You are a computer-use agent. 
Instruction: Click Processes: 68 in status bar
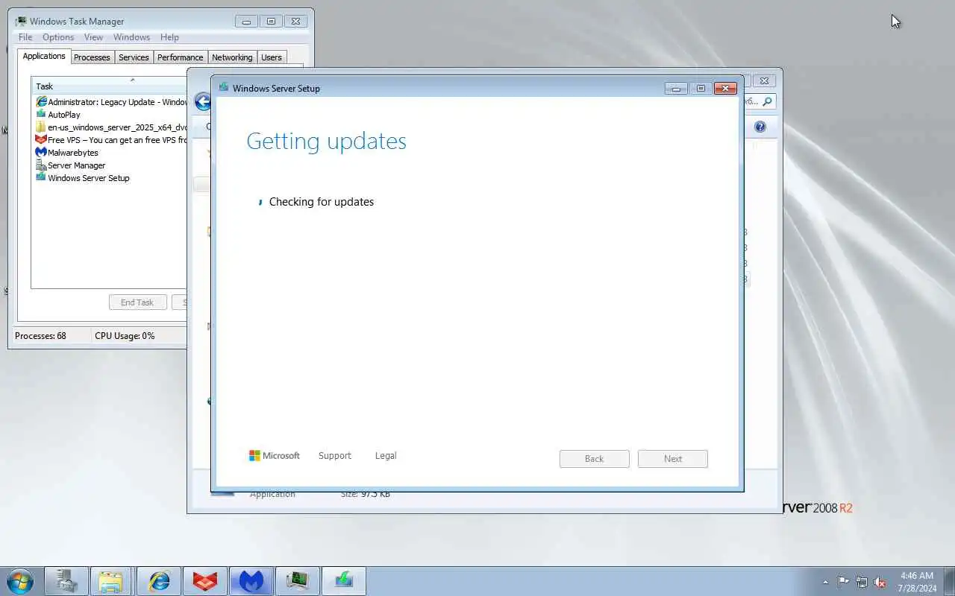[x=40, y=336]
